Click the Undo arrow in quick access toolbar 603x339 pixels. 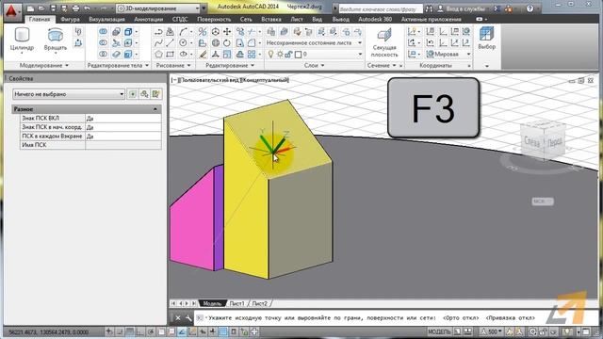pos(88,8)
